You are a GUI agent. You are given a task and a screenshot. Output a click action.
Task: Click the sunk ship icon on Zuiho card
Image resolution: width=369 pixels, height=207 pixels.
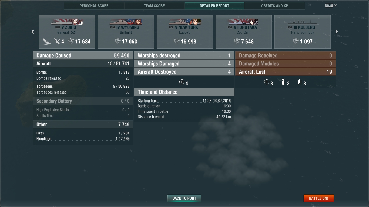[47, 41]
